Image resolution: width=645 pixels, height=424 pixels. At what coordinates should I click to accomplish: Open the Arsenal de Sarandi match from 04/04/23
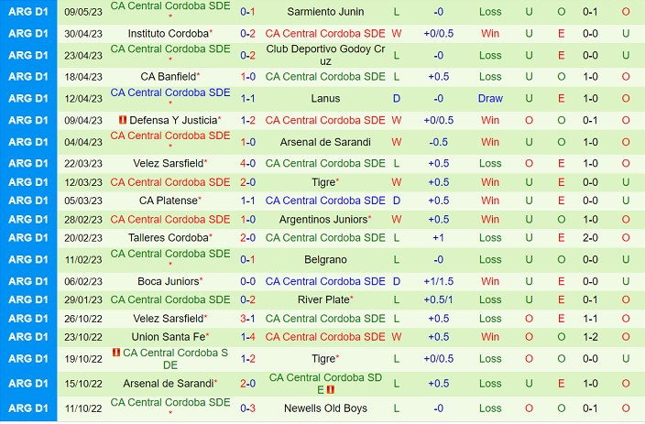tap(325, 143)
